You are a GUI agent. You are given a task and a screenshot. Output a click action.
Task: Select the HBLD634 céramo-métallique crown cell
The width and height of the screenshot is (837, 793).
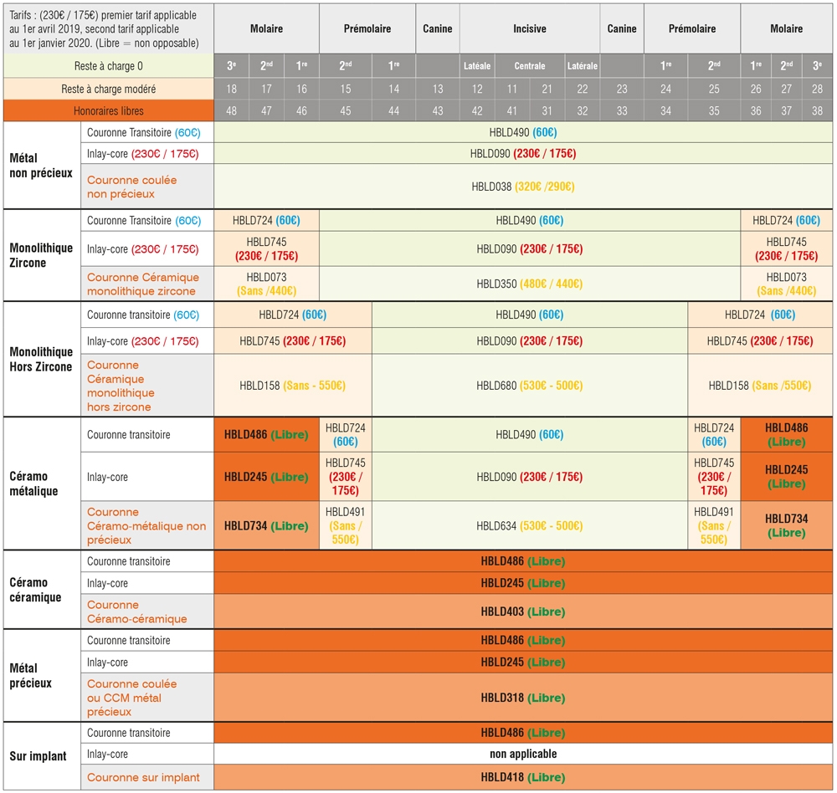pyautogui.click(x=529, y=526)
